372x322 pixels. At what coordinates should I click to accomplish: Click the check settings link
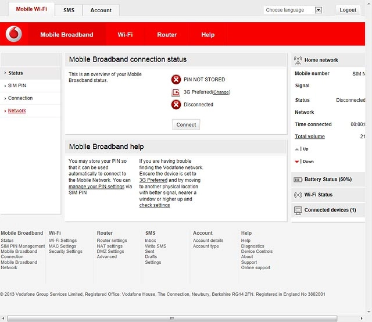[x=155, y=205]
